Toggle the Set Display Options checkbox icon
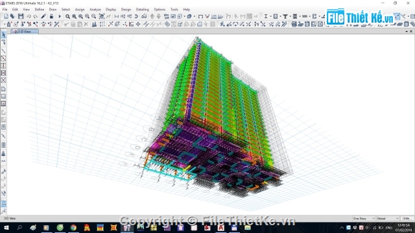Screen dimensions: 415x233 coord(173,16)
